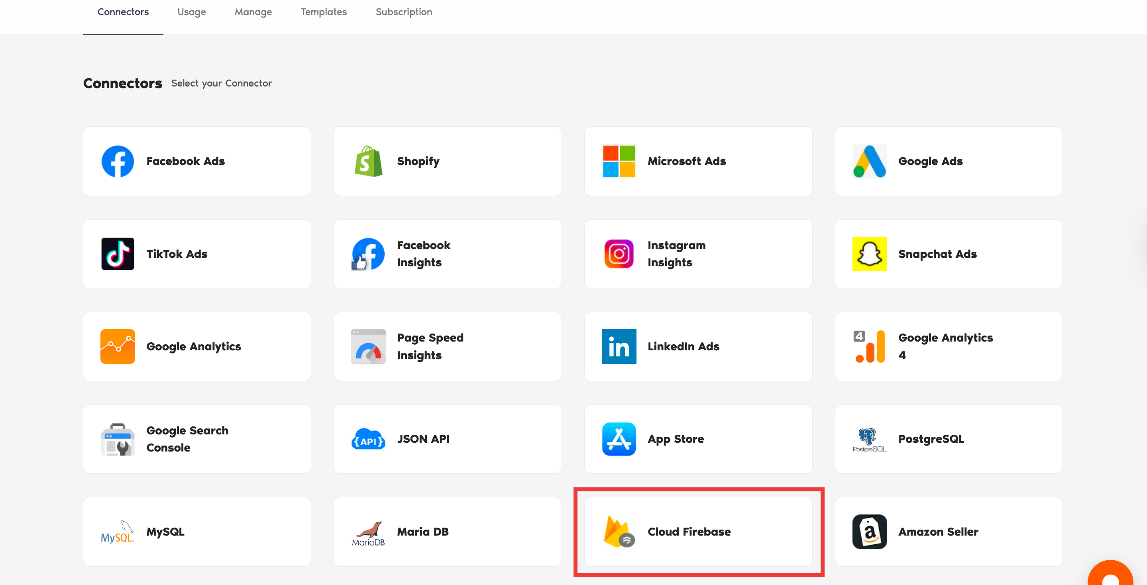Pick the Snapchat Ads label
Screen dimensions: 1147x585
(937, 254)
